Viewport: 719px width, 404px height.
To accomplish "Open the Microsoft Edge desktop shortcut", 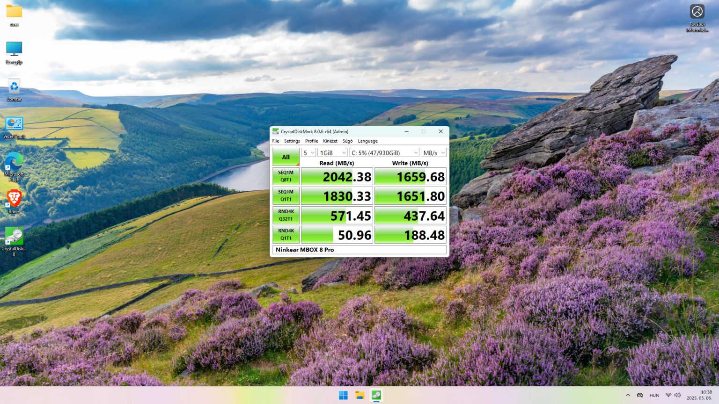I will point(14,166).
